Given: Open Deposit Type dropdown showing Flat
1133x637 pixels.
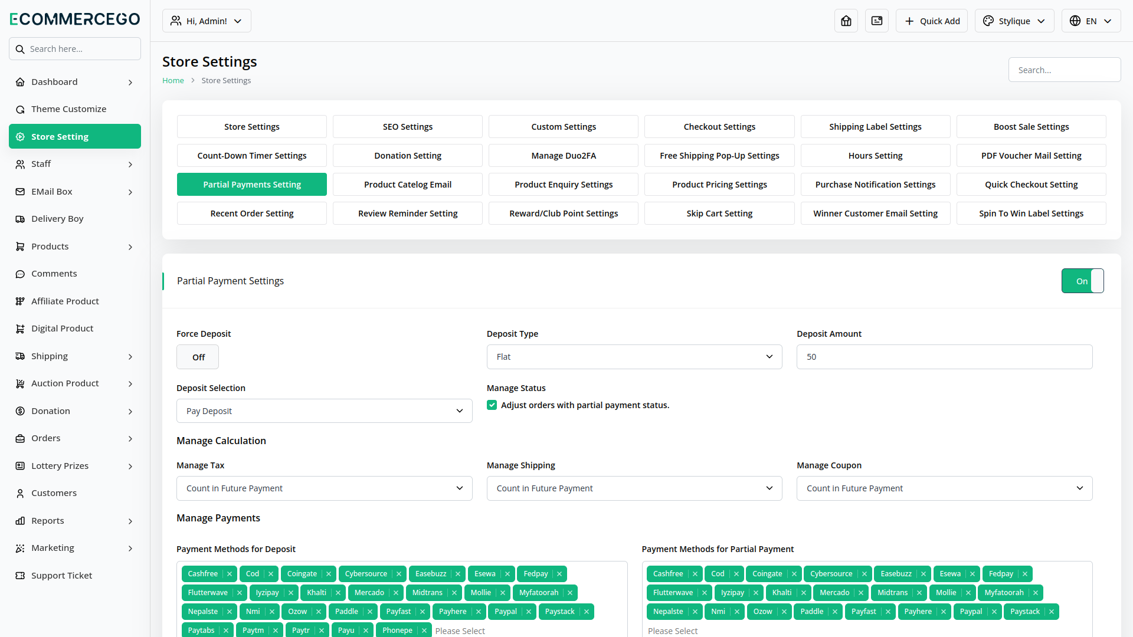Looking at the screenshot, I should point(634,357).
